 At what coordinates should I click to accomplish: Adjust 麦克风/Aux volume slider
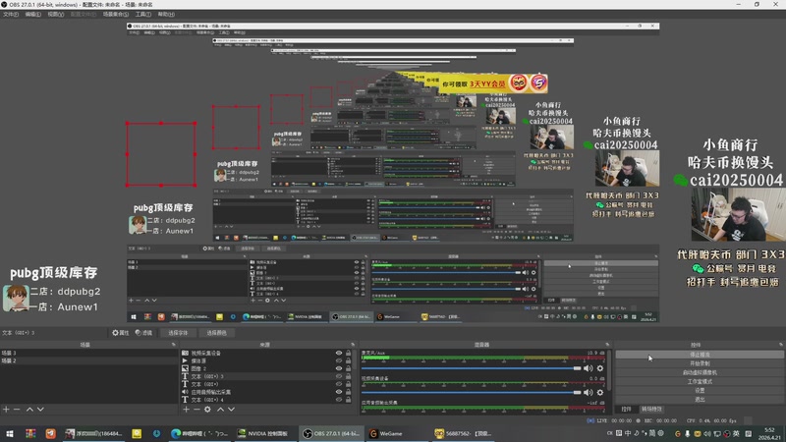(472, 368)
